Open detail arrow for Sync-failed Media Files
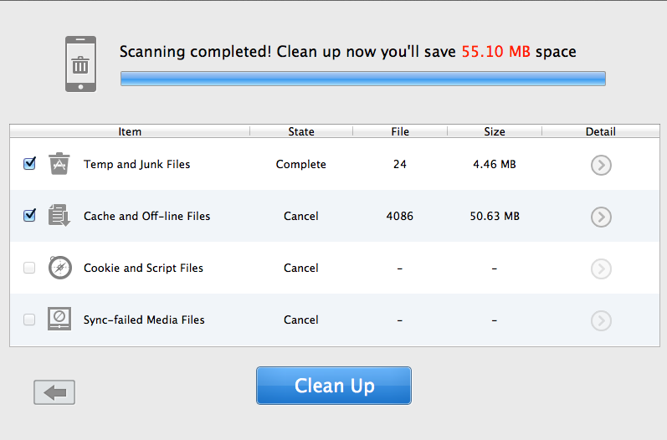This screenshot has width=667, height=440. pyautogui.click(x=601, y=320)
